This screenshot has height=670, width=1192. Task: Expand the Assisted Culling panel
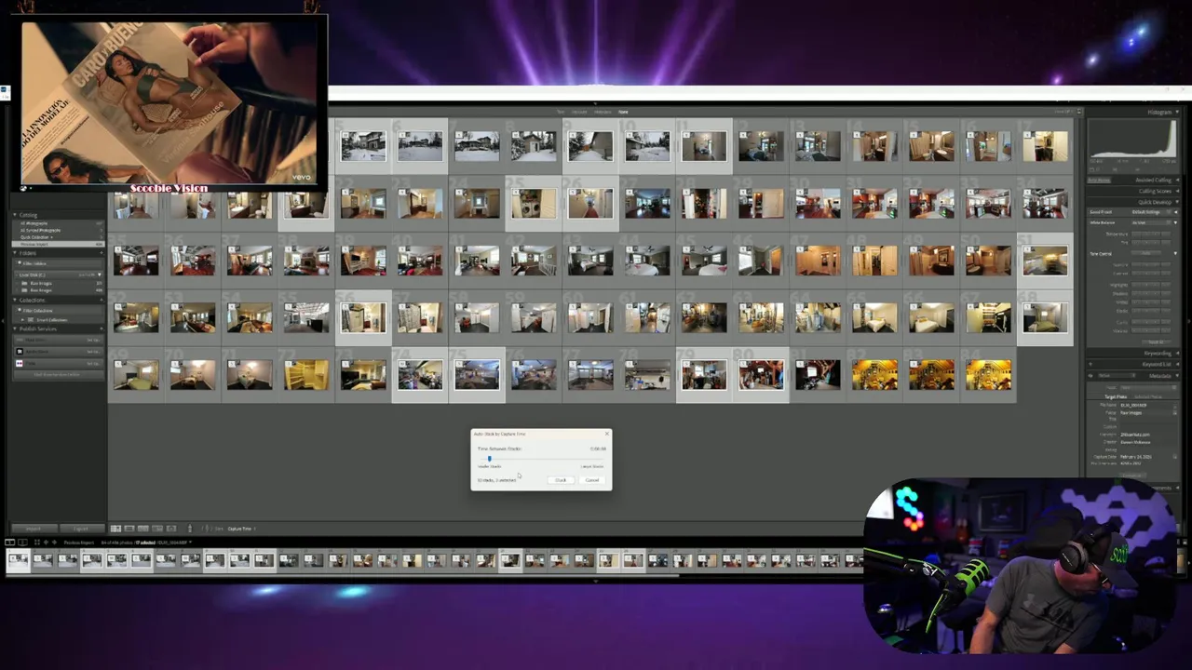click(x=1175, y=180)
